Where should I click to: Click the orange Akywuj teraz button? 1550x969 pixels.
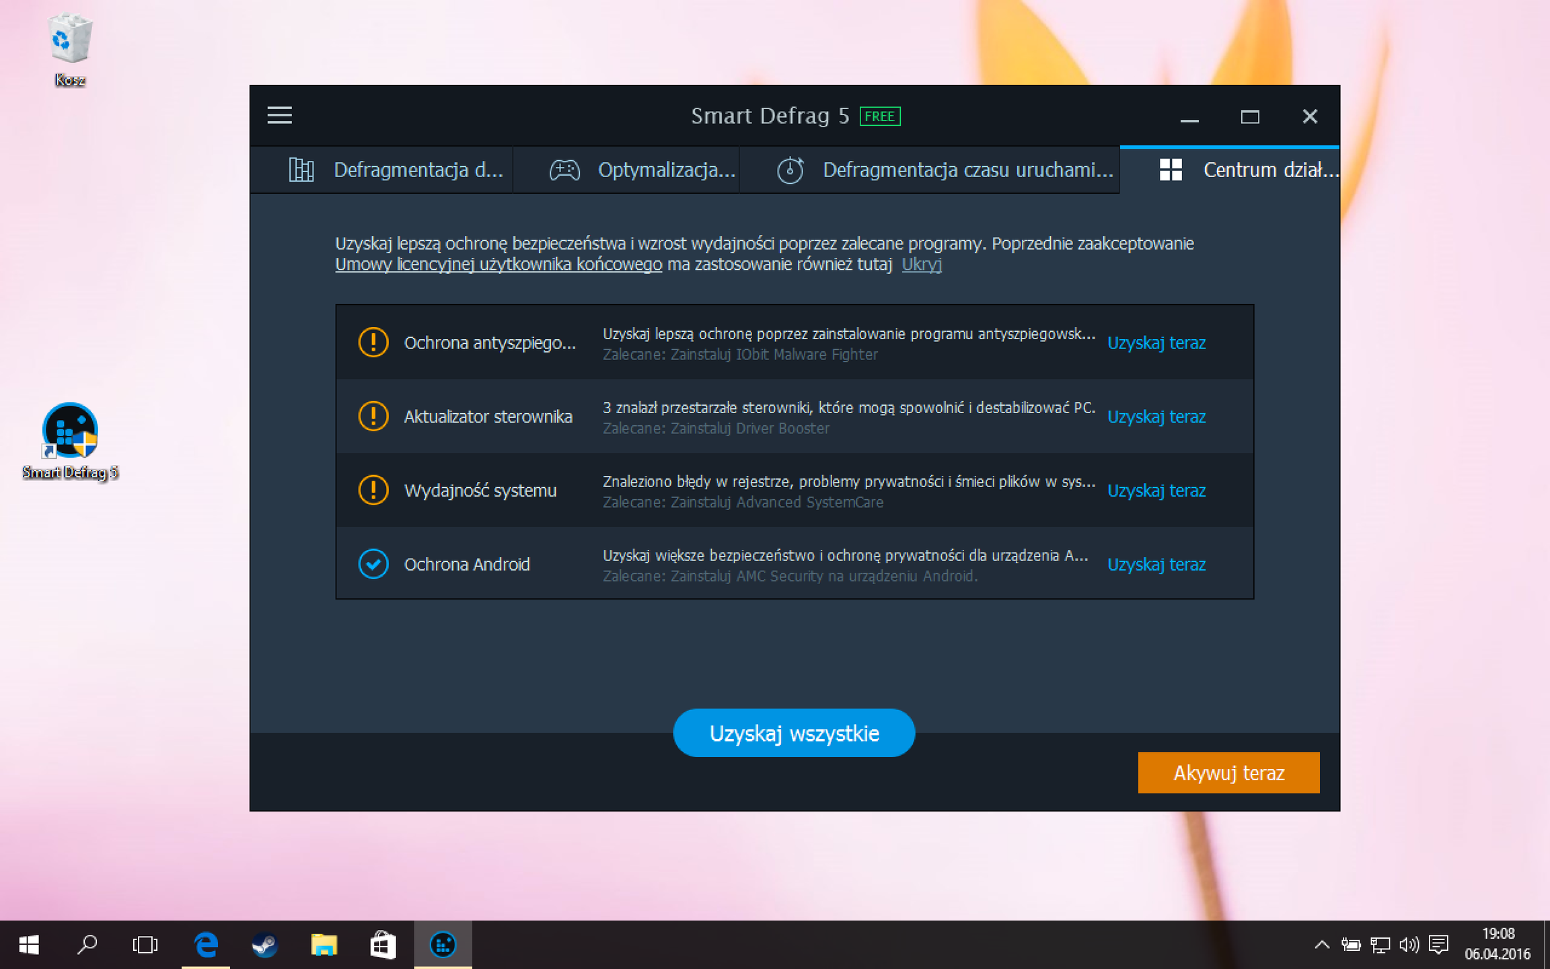coord(1228,773)
